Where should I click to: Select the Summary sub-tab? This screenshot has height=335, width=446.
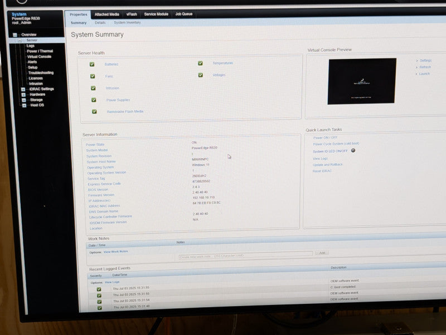click(x=79, y=23)
